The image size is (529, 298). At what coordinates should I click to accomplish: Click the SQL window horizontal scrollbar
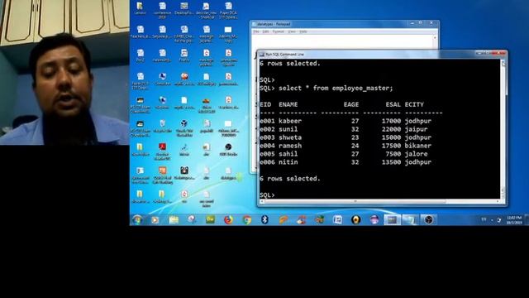coord(380,201)
